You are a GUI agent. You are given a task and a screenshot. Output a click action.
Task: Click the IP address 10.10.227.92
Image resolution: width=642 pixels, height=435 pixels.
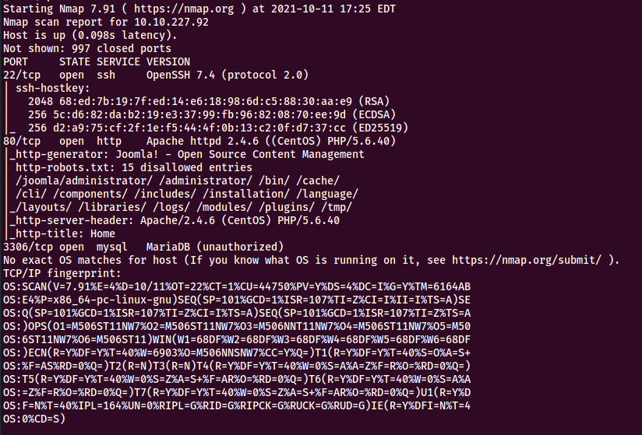click(171, 22)
